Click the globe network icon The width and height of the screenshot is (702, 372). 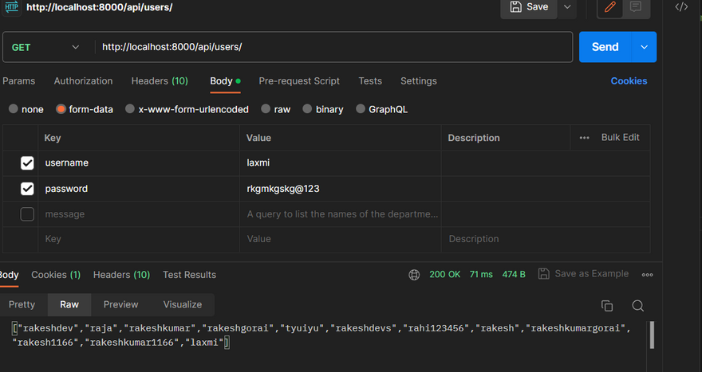pyautogui.click(x=414, y=275)
